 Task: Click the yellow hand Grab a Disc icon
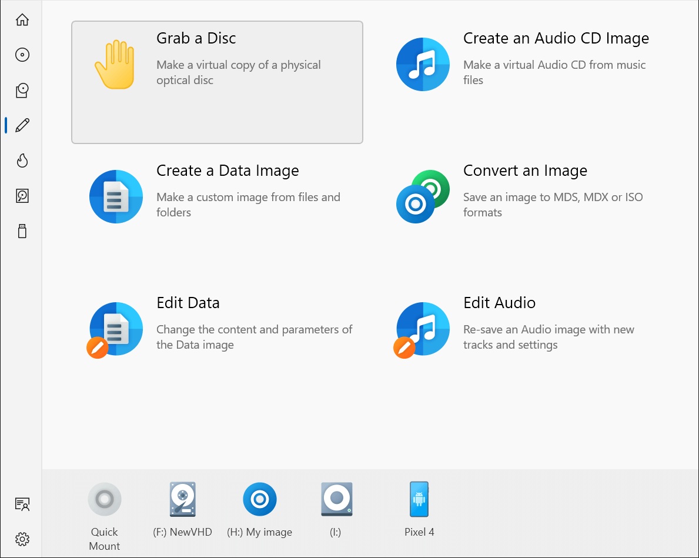click(x=115, y=65)
